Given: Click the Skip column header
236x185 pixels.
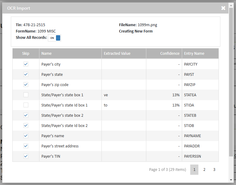Looking at the screenshot, I should (26, 54).
